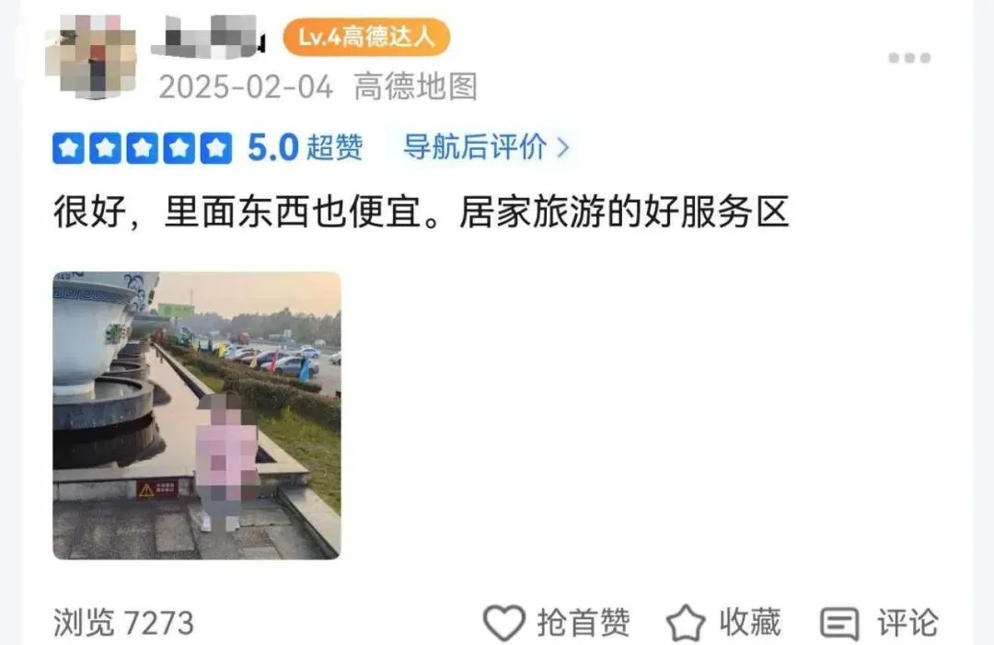This screenshot has height=645, width=994.
Task: Click the 5.0 超赞 rating score
Action: 305,147
